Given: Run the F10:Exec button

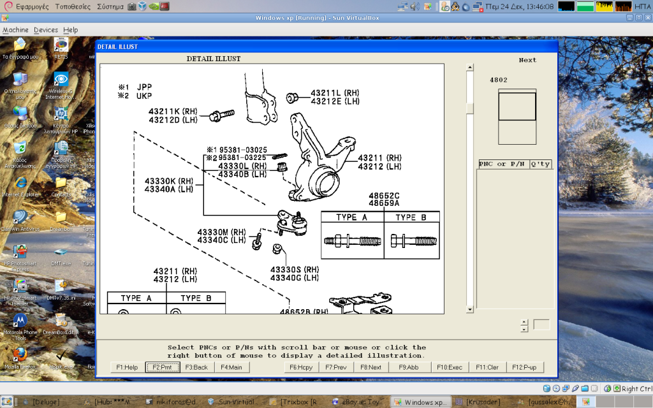Looking at the screenshot, I should [450, 367].
